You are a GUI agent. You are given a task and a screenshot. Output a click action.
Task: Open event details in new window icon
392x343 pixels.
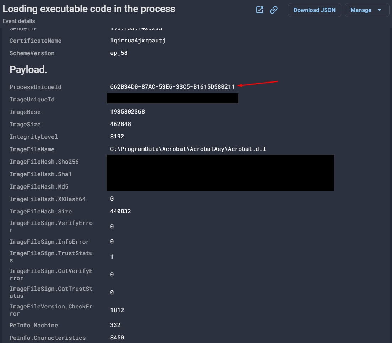point(260,10)
